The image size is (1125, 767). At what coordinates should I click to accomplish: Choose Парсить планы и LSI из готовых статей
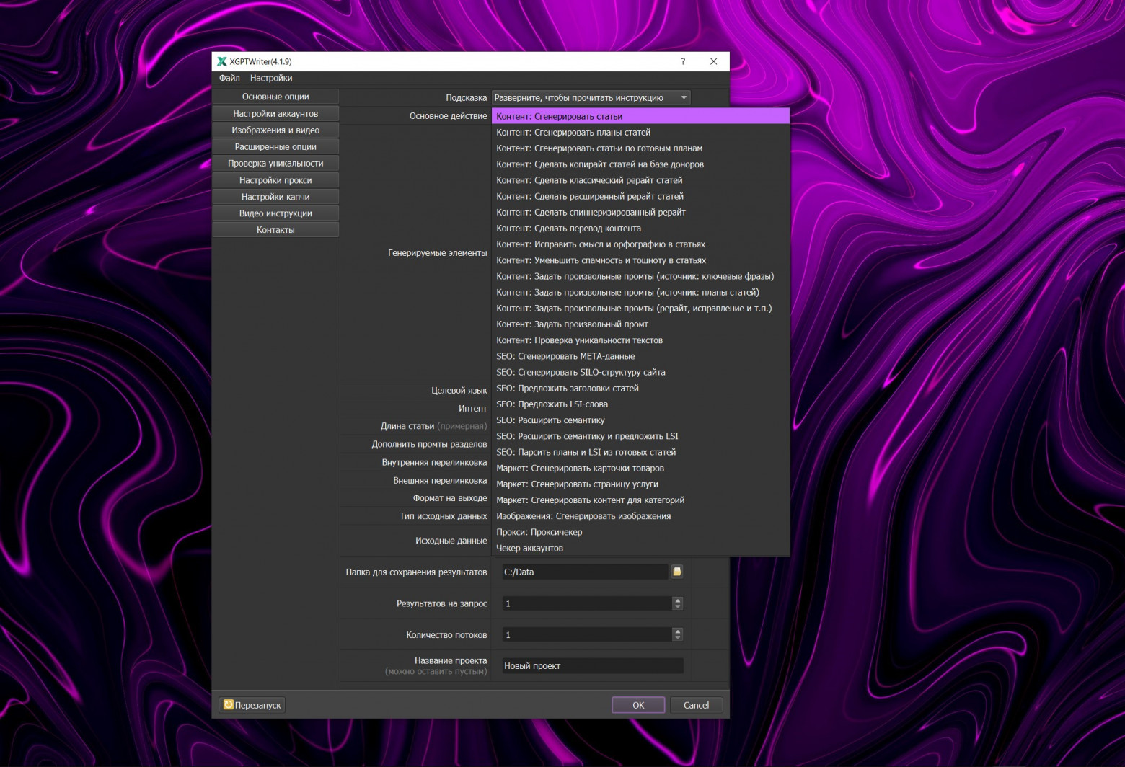[x=640, y=452]
